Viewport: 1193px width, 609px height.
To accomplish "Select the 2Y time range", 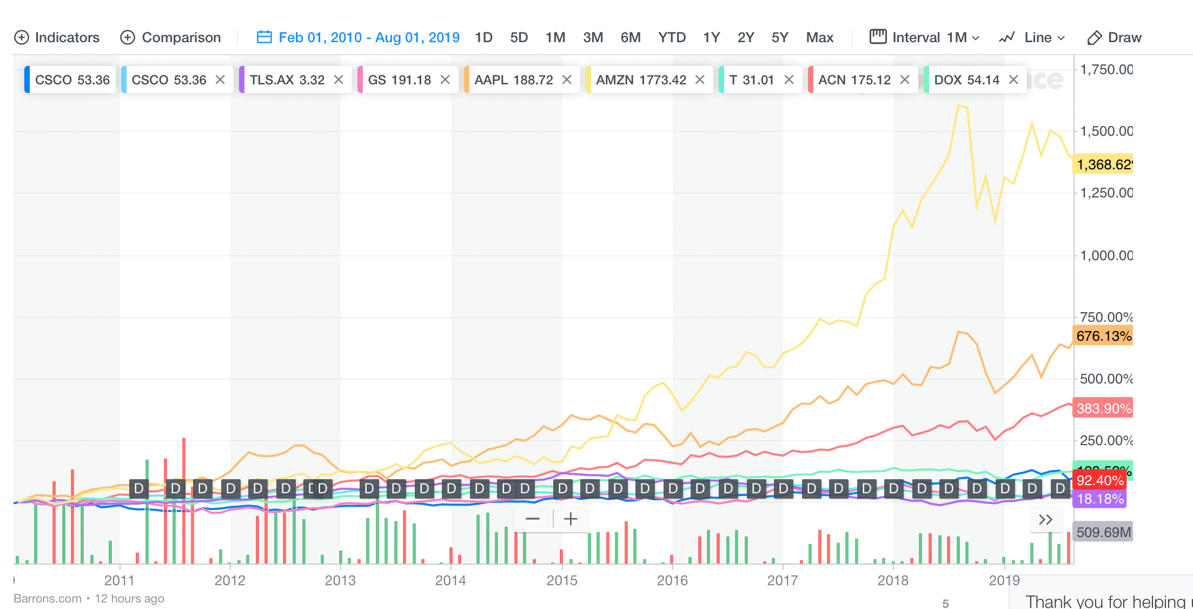I will [746, 37].
